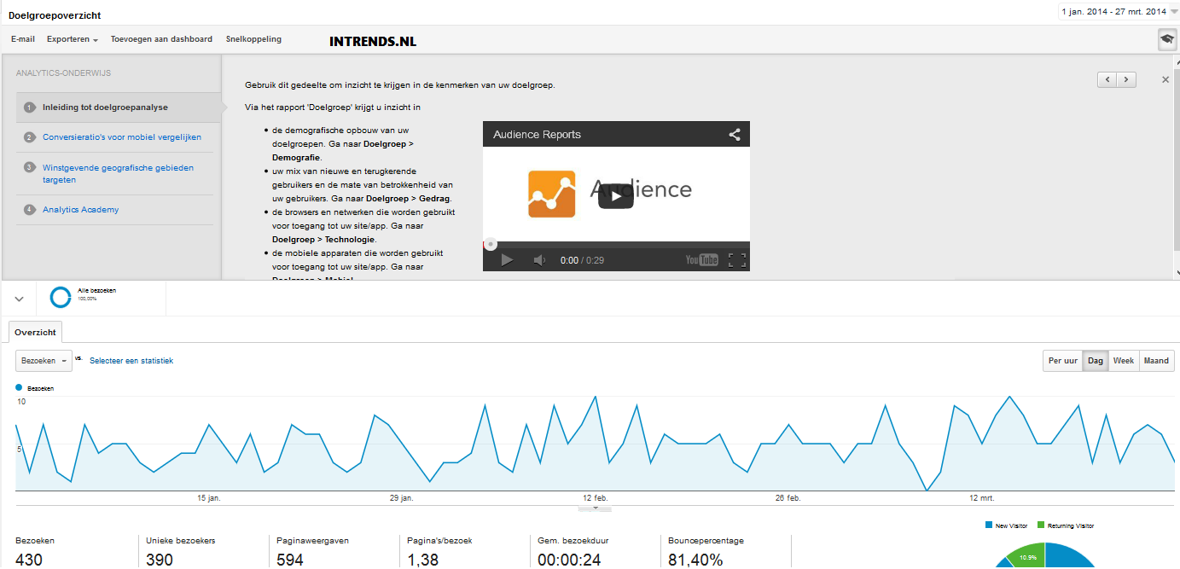Click the Returning Visitor legend swatch
1180x569 pixels.
click(x=1041, y=525)
